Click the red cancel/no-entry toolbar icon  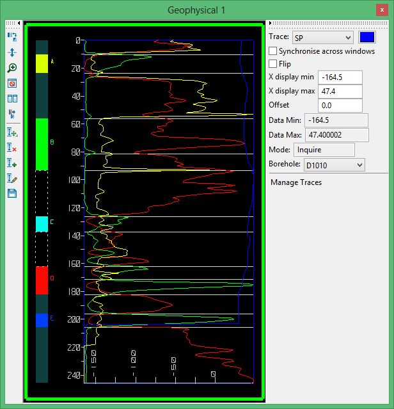12,83
